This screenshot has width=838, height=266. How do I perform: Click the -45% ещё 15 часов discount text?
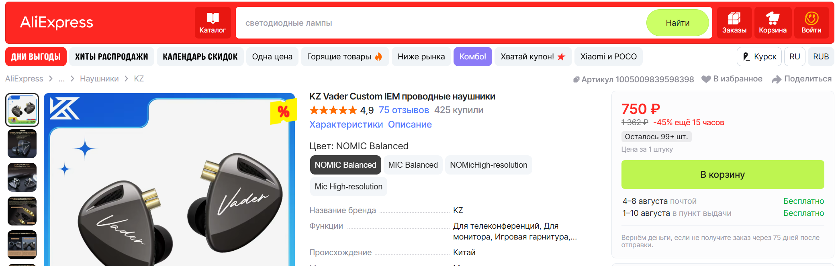pyautogui.click(x=689, y=122)
